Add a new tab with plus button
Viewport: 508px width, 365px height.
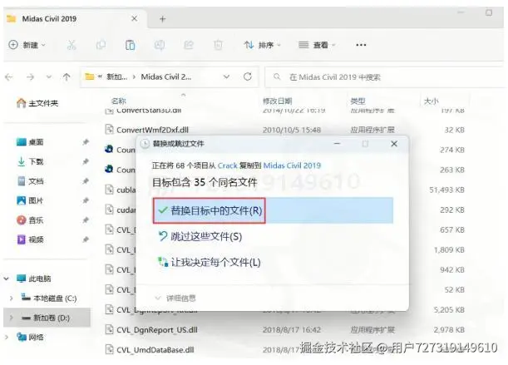(x=163, y=19)
